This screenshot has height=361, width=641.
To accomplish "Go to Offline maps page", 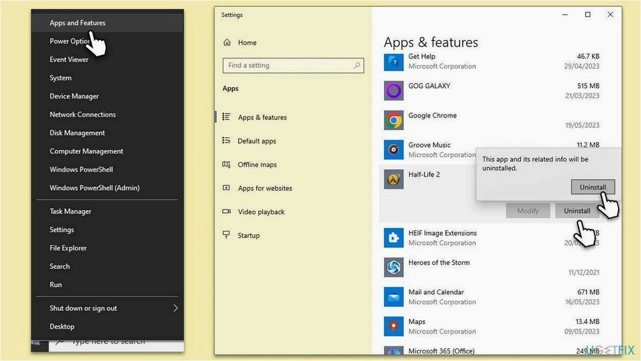I will (x=257, y=164).
